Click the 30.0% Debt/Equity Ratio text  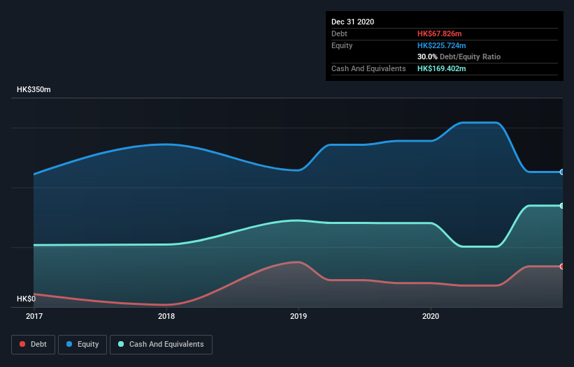(x=459, y=57)
